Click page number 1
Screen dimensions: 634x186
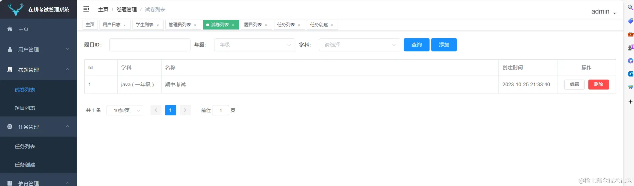170,110
